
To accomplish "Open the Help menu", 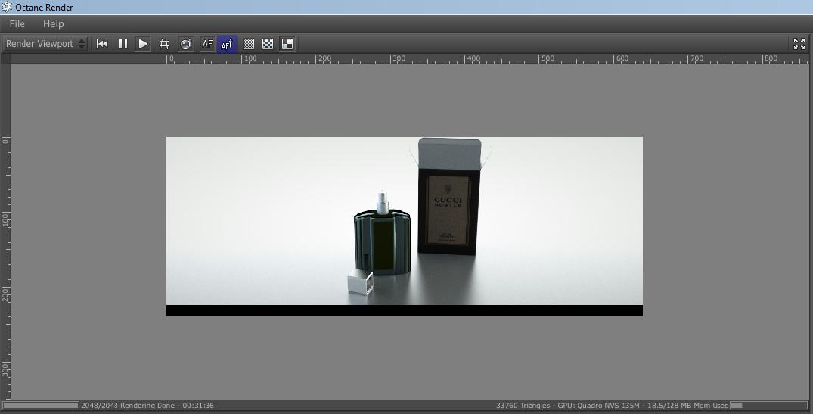I will point(53,24).
